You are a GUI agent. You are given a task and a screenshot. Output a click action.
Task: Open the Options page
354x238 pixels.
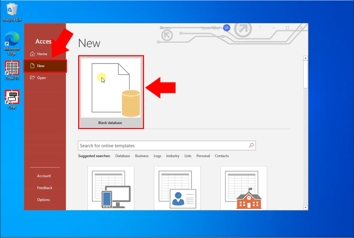(x=43, y=200)
